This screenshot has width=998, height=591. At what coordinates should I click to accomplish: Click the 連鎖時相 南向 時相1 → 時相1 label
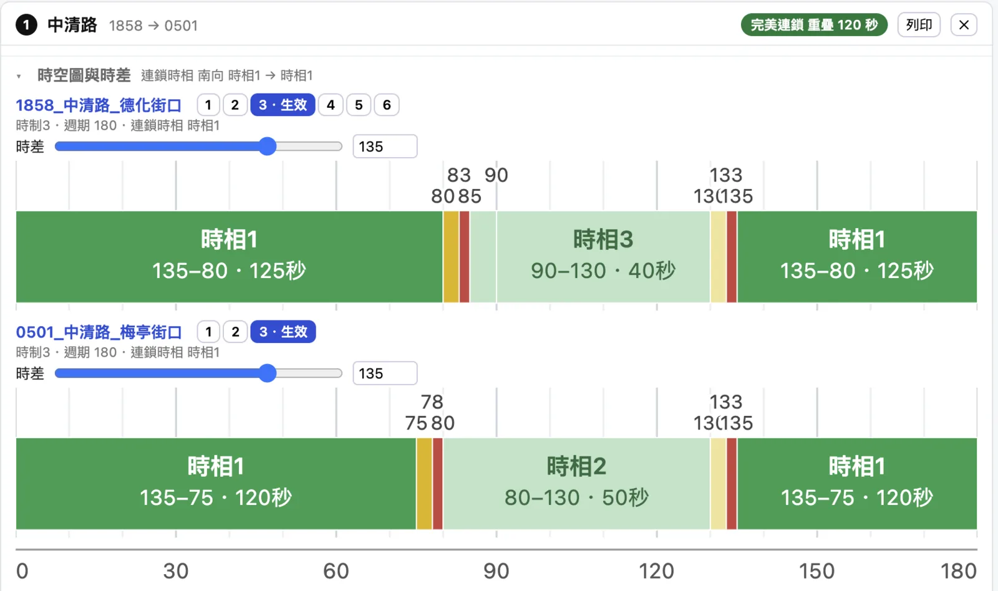[227, 75]
